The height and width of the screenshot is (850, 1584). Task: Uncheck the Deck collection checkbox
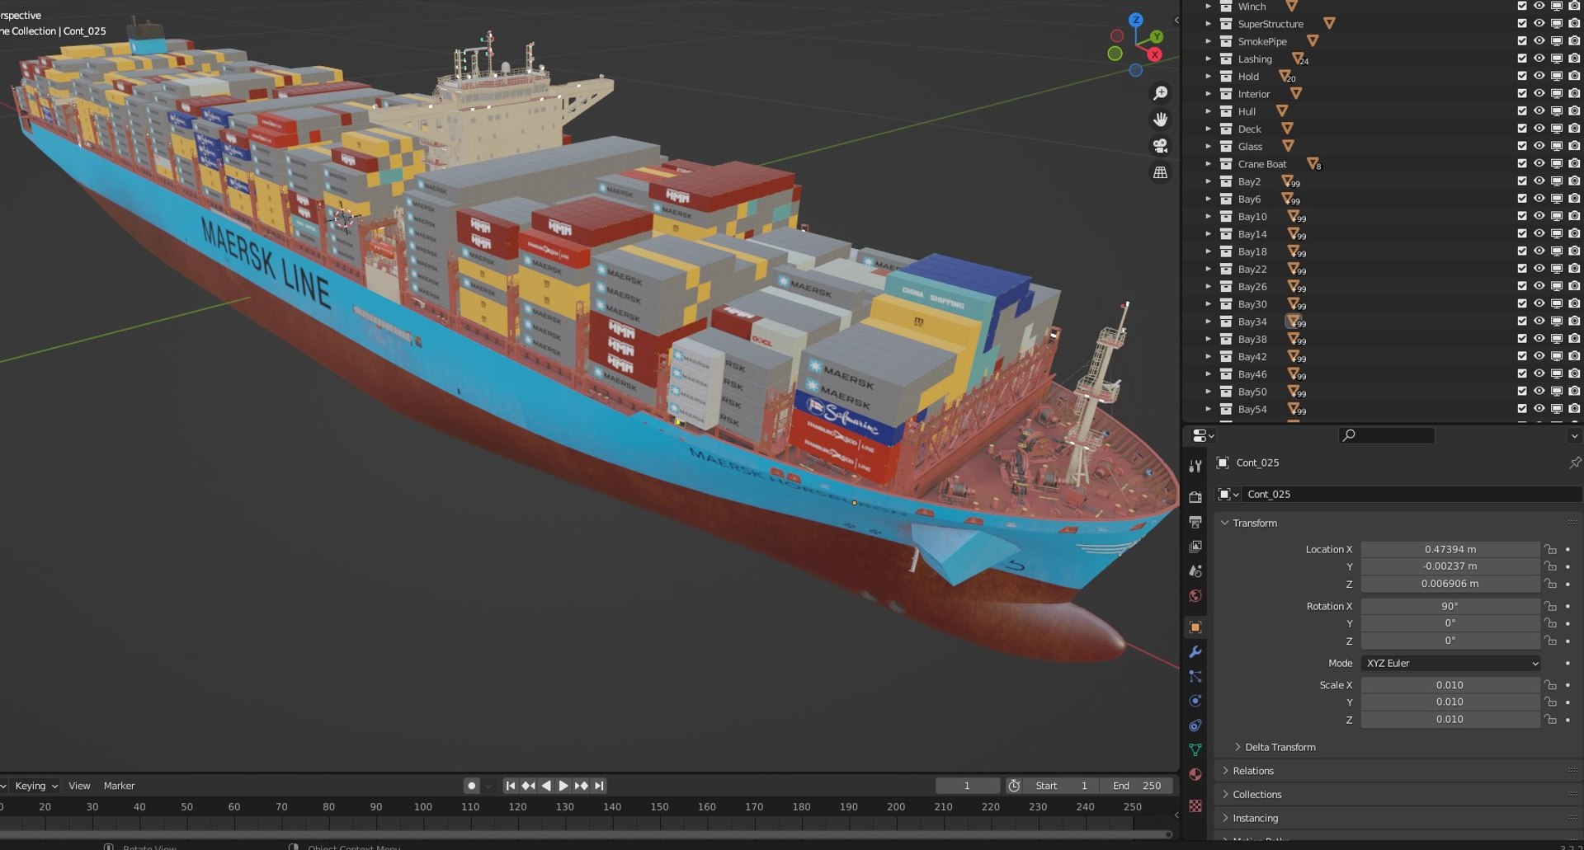pos(1522,129)
